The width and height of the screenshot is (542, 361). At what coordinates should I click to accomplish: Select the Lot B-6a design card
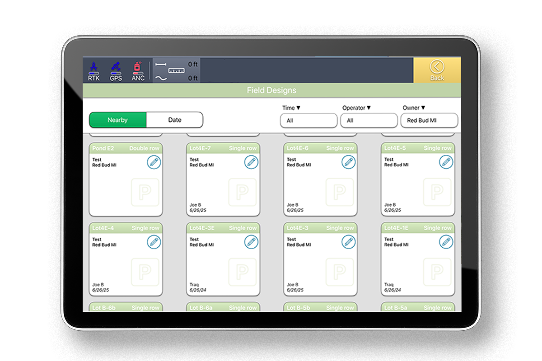pyautogui.click(x=223, y=307)
